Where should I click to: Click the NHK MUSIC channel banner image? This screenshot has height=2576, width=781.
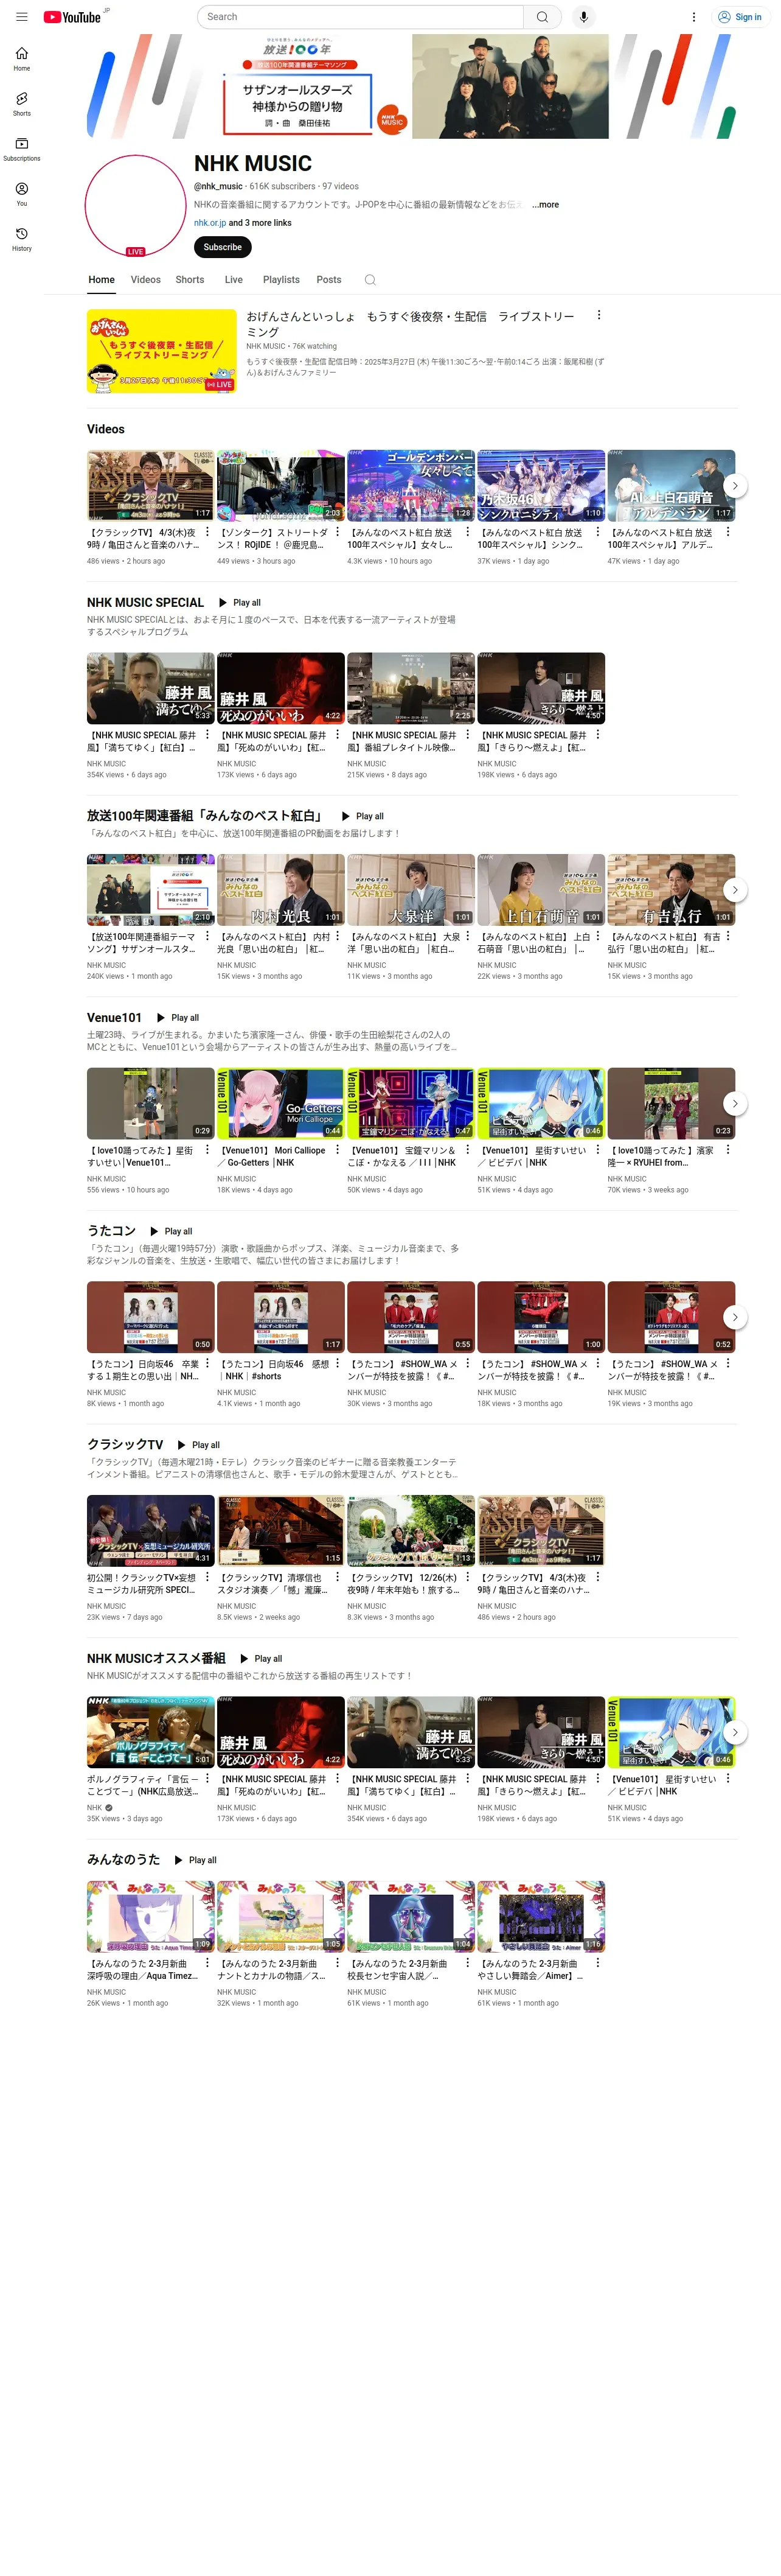[411, 87]
